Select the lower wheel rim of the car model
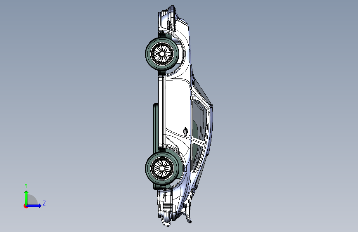This screenshot has height=232, width=358. coord(162,168)
